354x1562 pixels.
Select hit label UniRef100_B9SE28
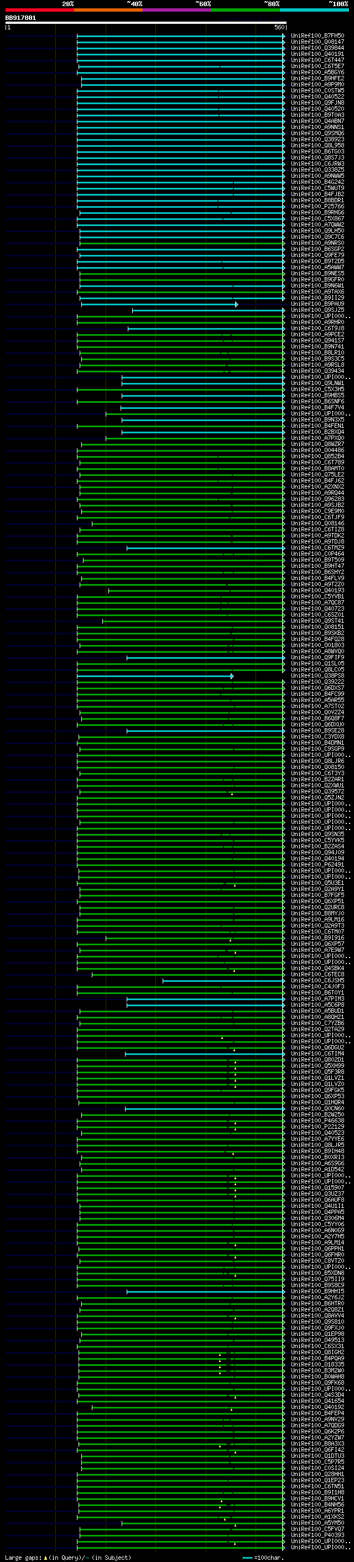(317, 731)
